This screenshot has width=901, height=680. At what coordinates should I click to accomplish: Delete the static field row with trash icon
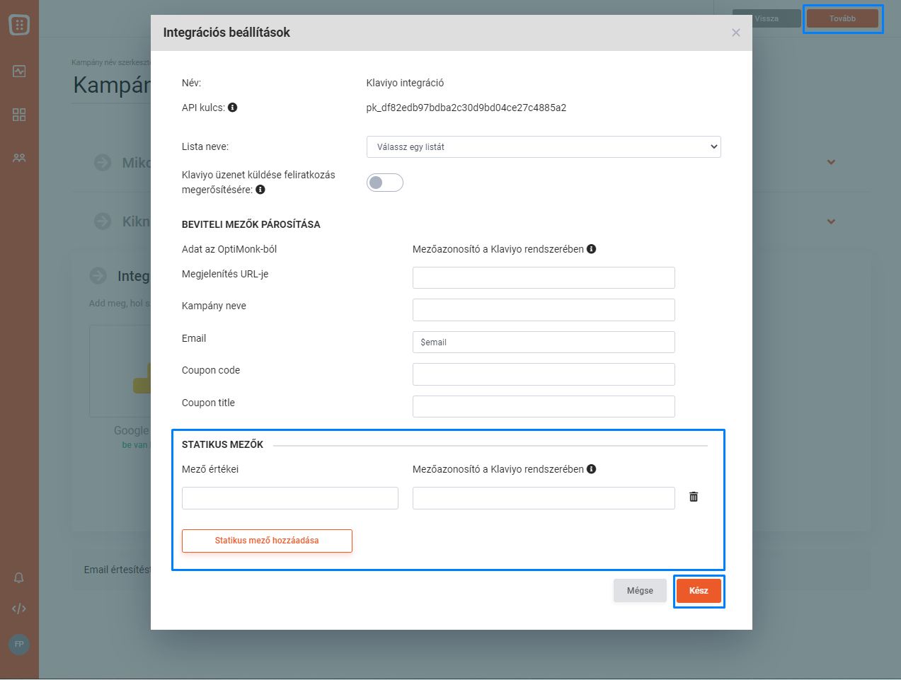click(x=694, y=497)
